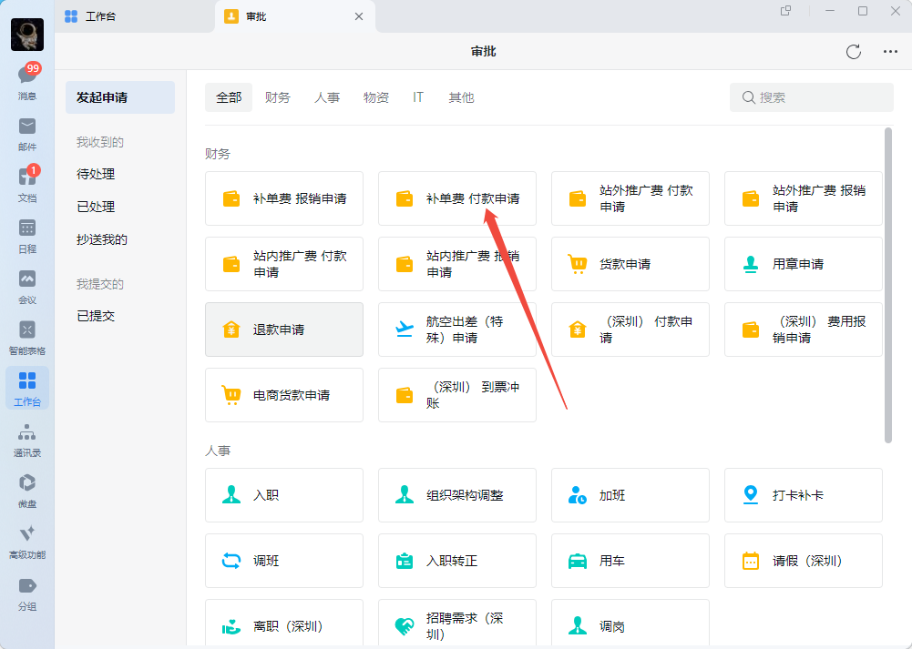Switch to the 财务 category tab
This screenshot has height=649, width=912.
tap(278, 97)
